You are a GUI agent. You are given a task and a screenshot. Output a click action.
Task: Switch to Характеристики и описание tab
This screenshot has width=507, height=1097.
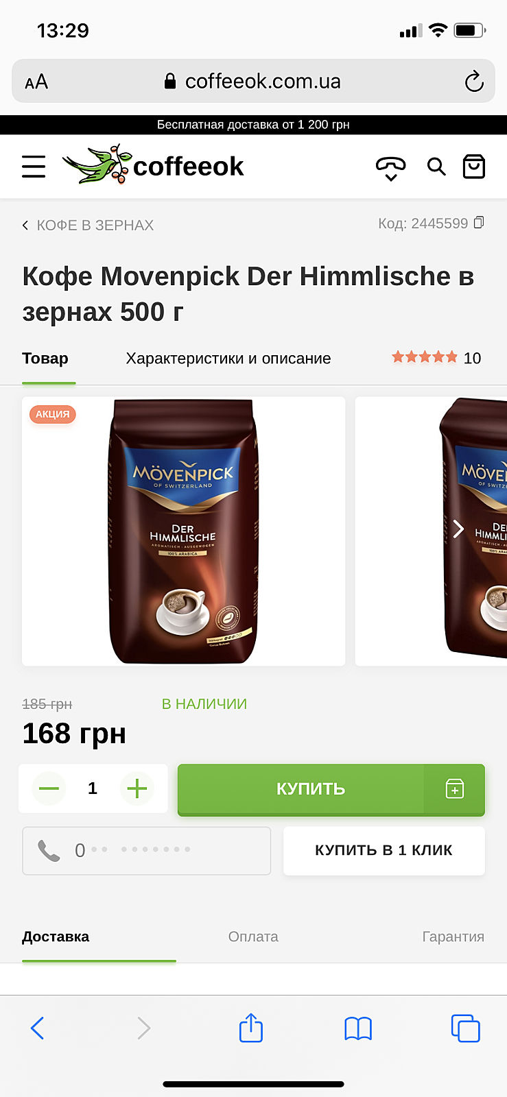click(x=228, y=359)
